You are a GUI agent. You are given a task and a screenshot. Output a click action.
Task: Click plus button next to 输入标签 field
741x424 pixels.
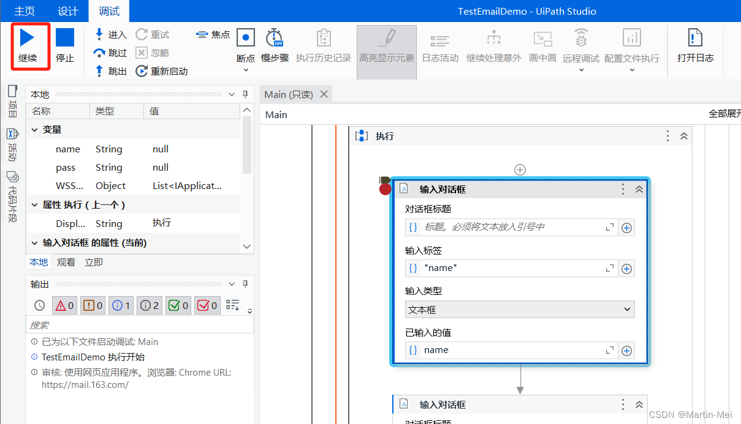(x=626, y=269)
